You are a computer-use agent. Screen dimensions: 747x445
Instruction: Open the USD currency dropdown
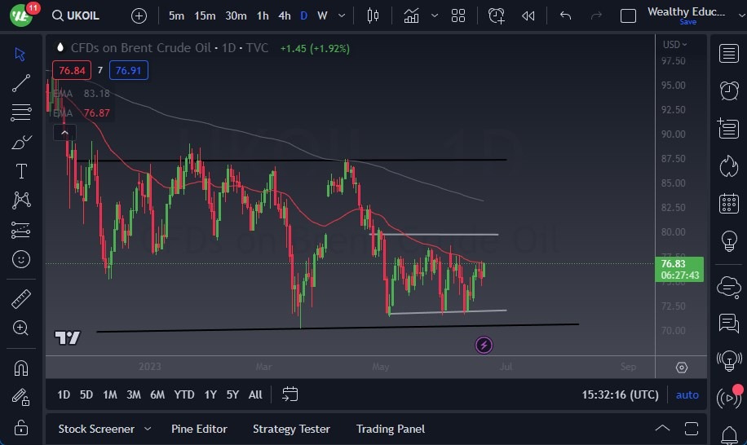(675, 45)
